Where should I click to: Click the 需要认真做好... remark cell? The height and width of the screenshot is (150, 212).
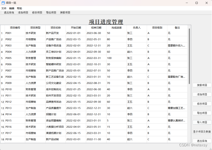click(177, 120)
